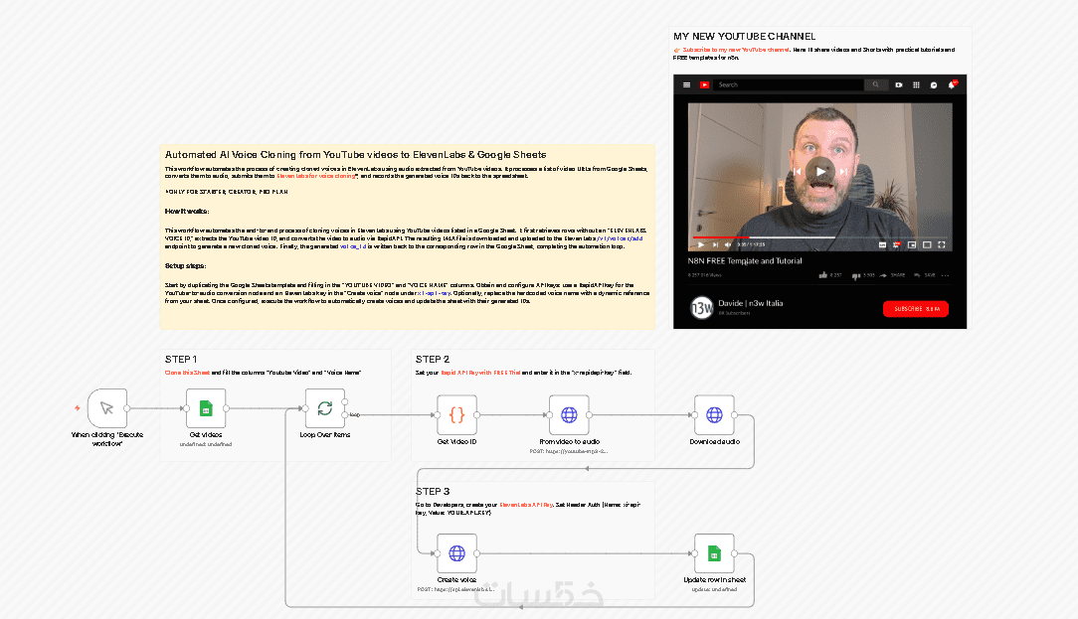The width and height of the screenshot is (1078, 619).
Task: Click the YouTube hamburger menu icon
Action: coord(686,85)
